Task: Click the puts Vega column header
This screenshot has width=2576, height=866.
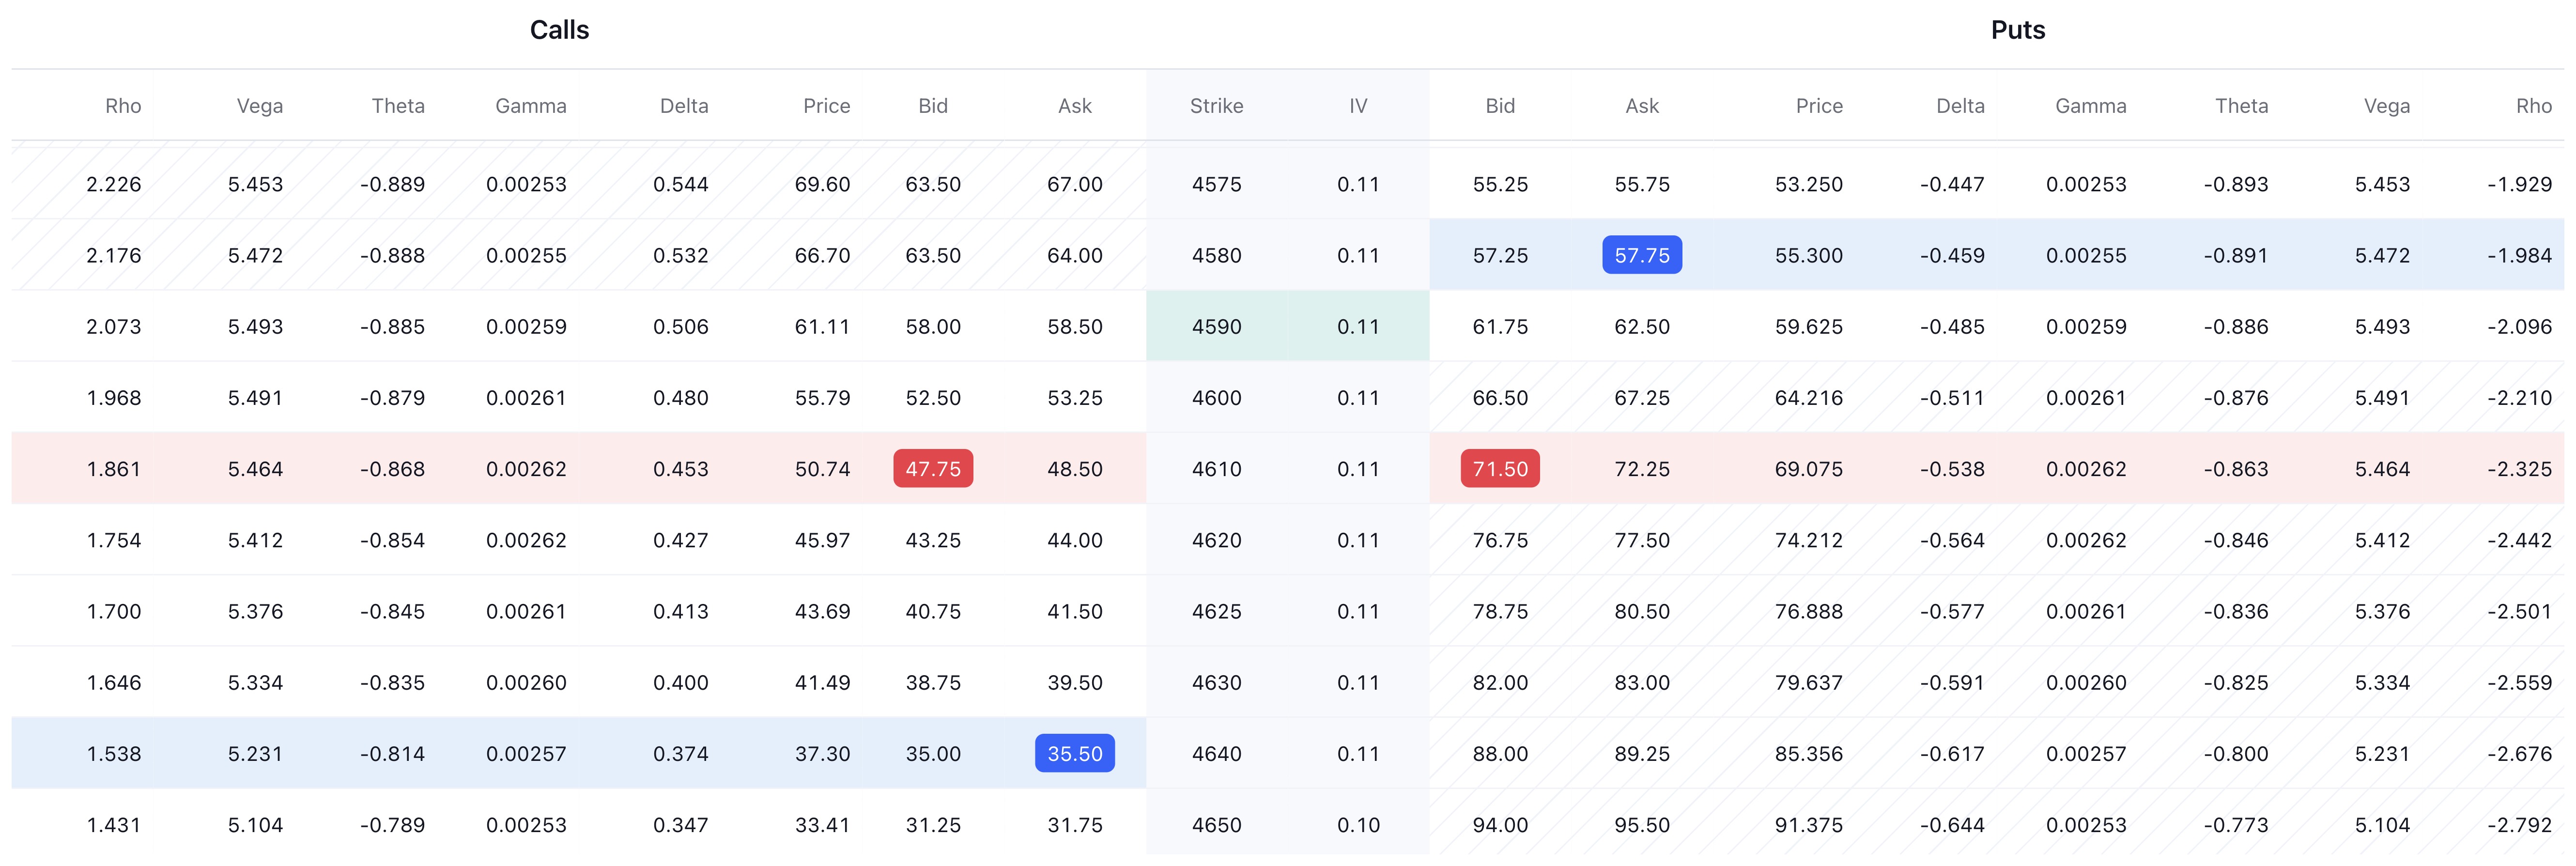Action: (2386, 106)
